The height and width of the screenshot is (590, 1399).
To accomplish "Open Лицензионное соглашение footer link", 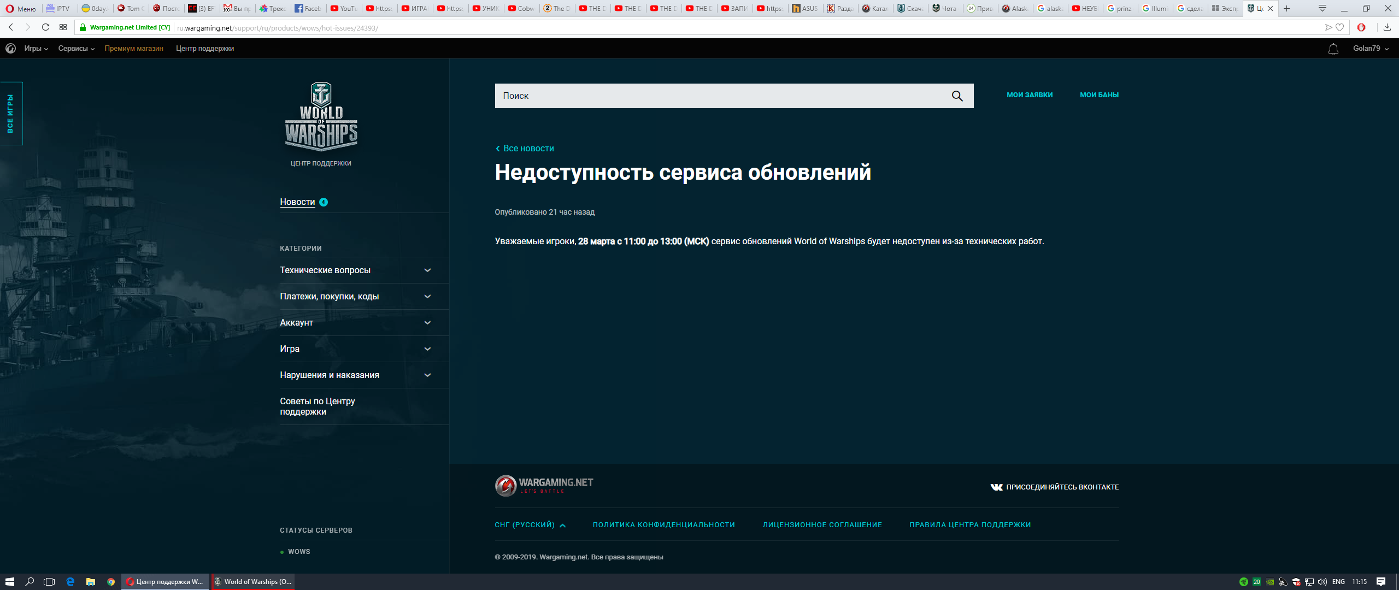I will 822,525.
